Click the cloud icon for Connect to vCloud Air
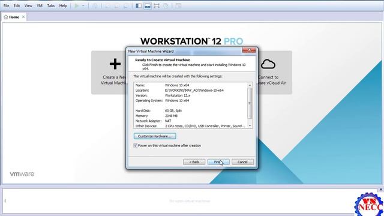The width and height of the screenshot is (384, 216). pyautogui.click(x=268, y=64)
